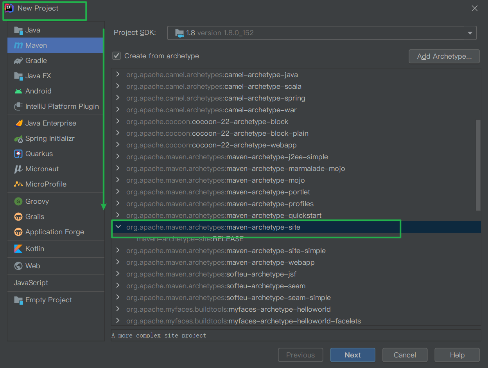
Task: Click the Spring Initializr icon
Action: (18, 138)
